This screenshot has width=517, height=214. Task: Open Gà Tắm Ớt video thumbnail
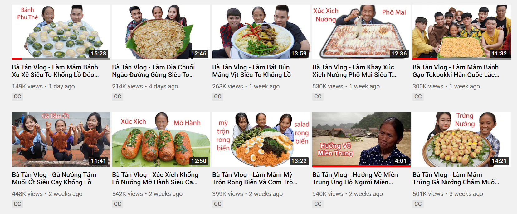click(61, 139)
